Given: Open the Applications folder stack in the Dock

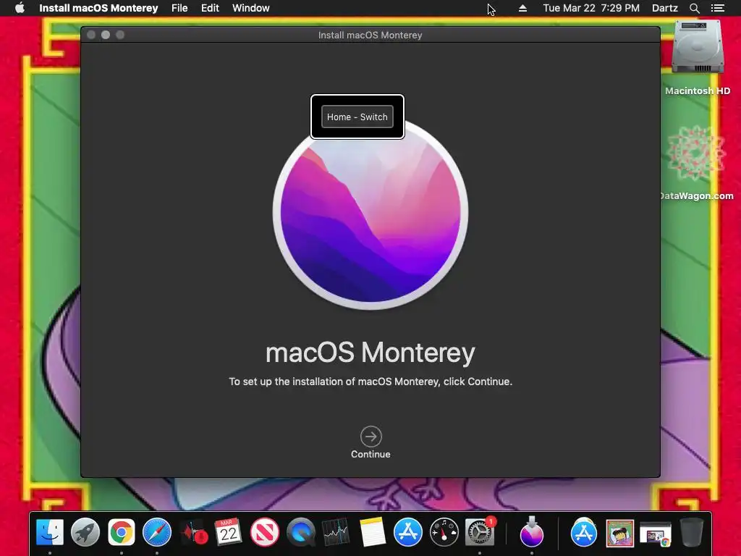Looking at the screenshot, I should pyautogui.click(x=584, y=532).
